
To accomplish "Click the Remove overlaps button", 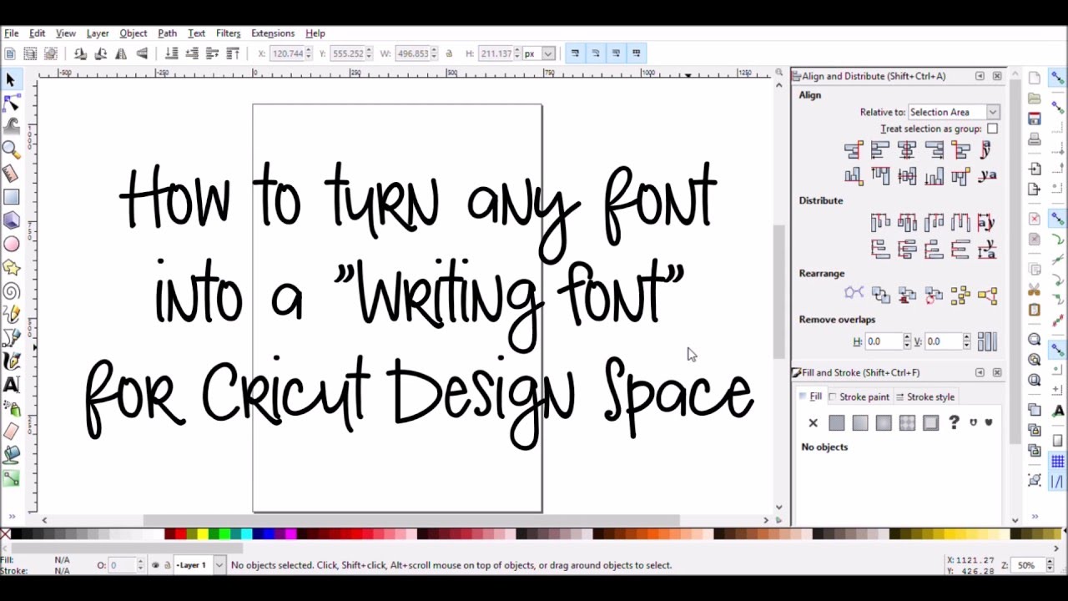I will coord(987,341).
